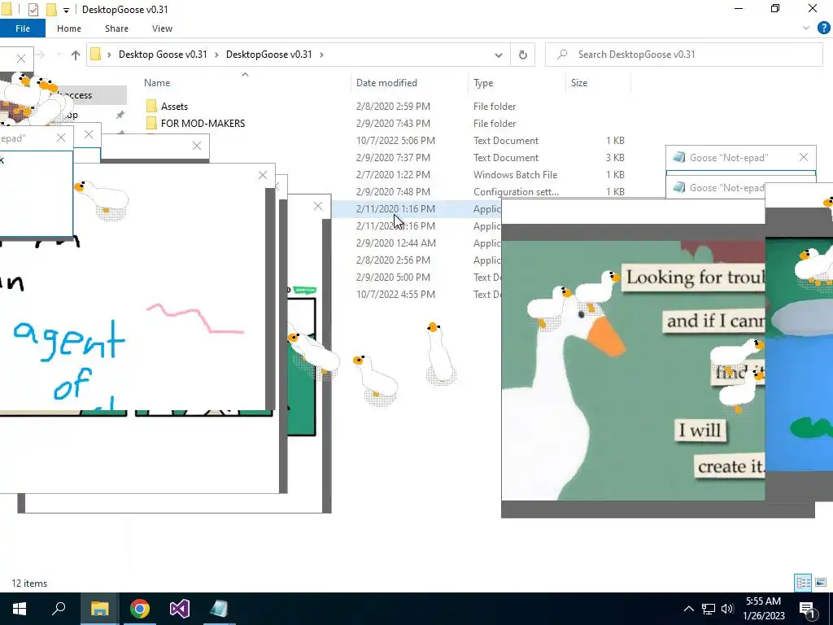Close the drawing window with 'agent of' text
The height and width of the screenshot is (625, 833).
pos(263,175)
